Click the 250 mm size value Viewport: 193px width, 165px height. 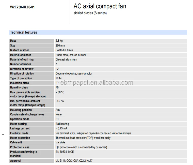coord(60,46)
